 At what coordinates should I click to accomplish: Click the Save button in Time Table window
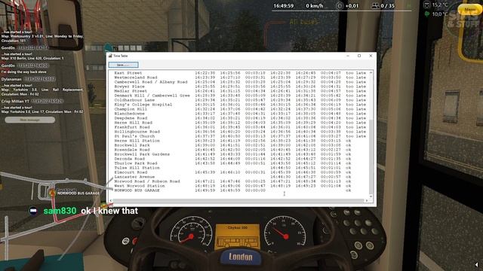click(x=123, y=65)
